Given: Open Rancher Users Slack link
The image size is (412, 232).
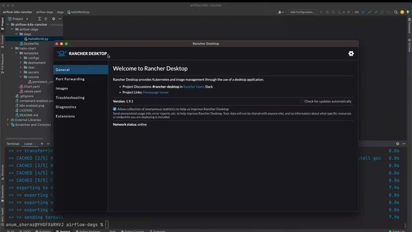Looking at the screenshot, I should pos(194,86).
